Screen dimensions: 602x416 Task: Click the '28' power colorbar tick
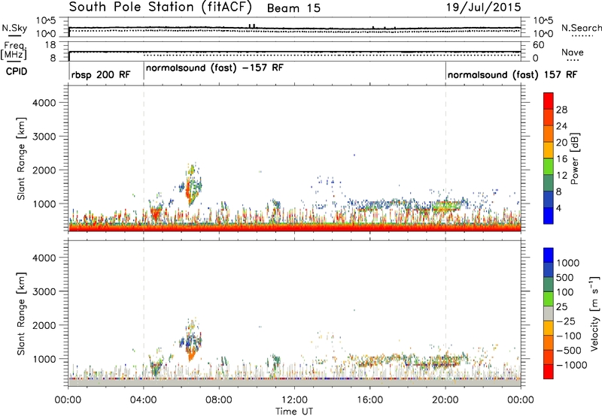click(x=561, y=110)
